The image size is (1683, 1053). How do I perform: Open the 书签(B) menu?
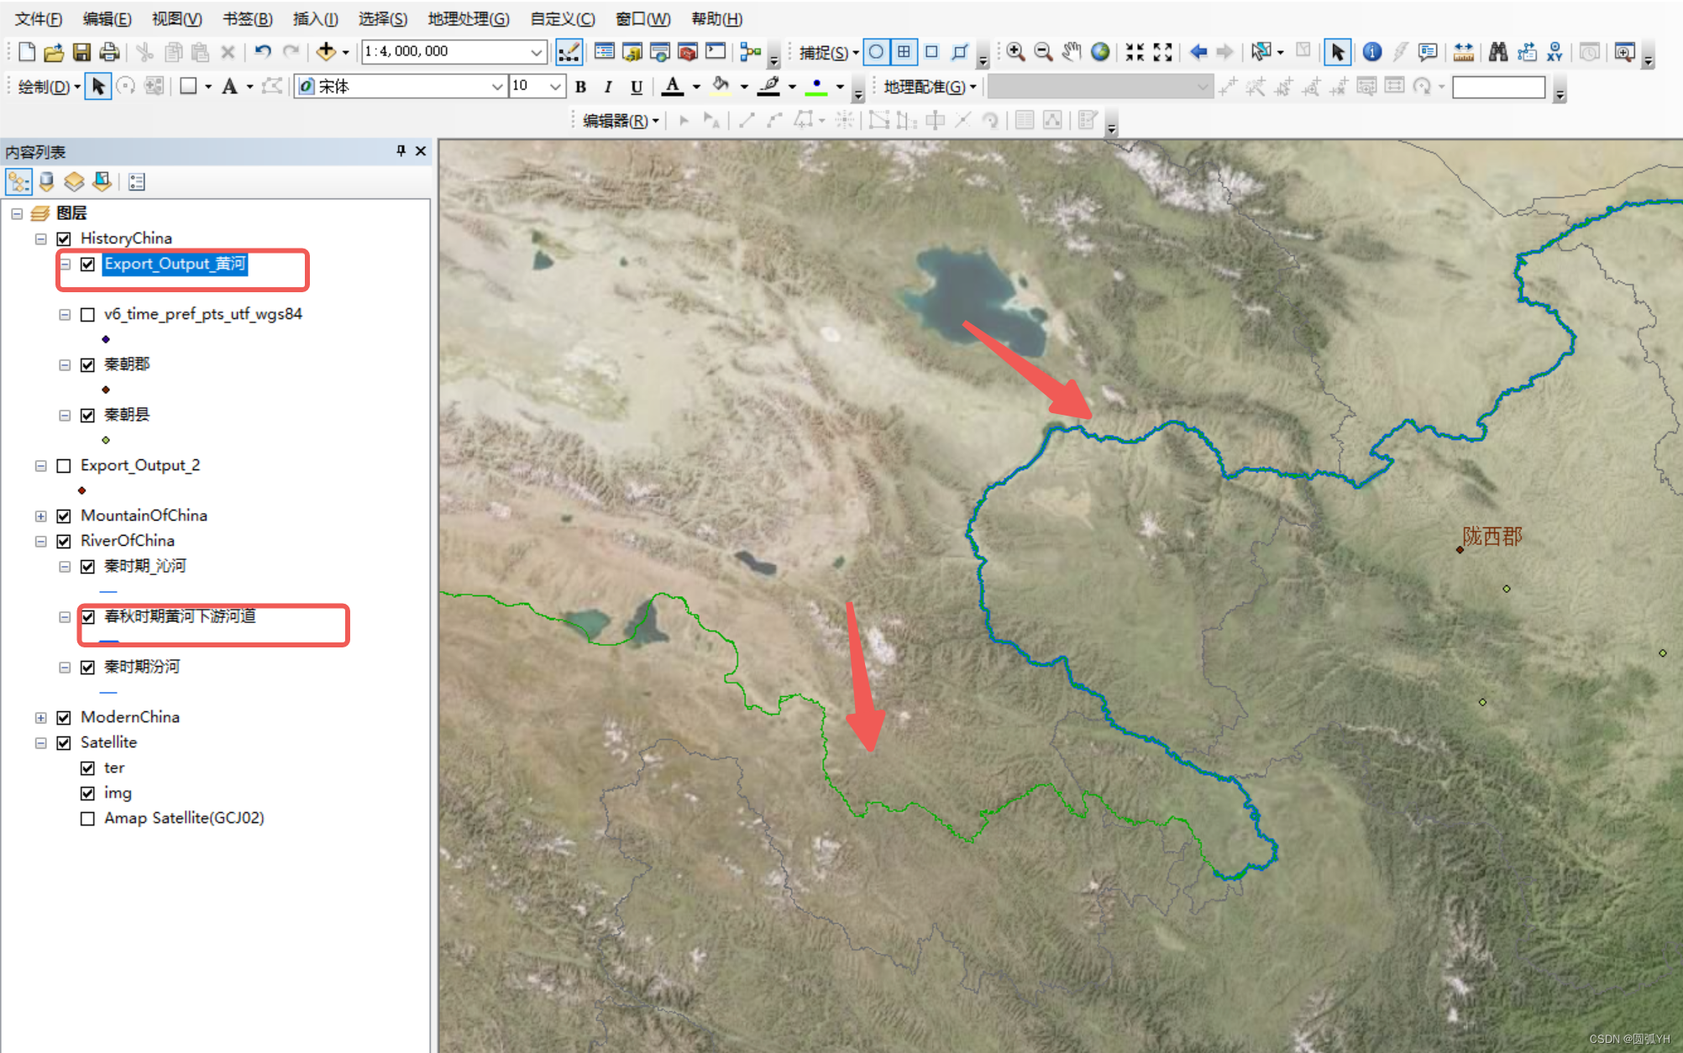click(x=247, y=18)
